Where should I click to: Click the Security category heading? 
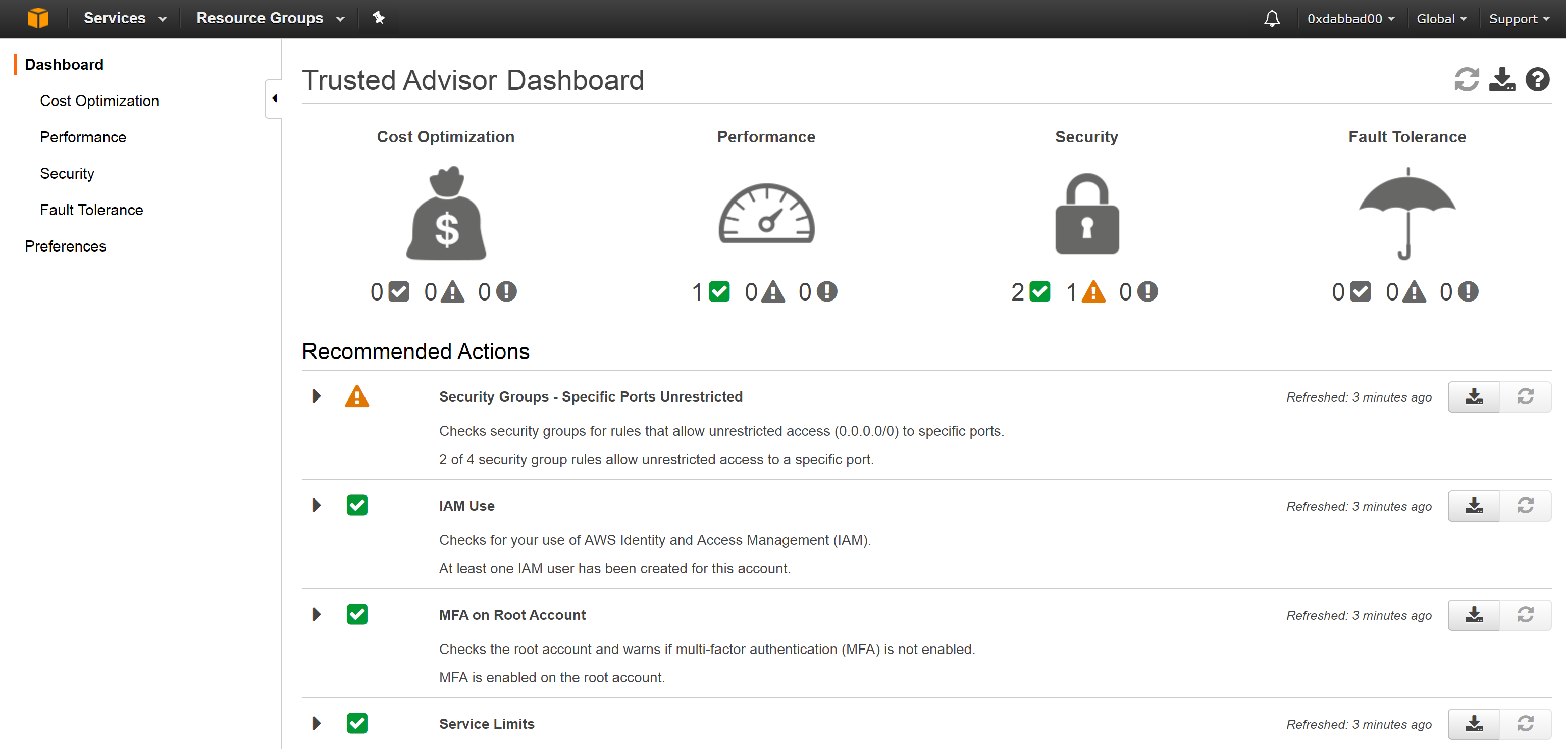pos(1086,137)
